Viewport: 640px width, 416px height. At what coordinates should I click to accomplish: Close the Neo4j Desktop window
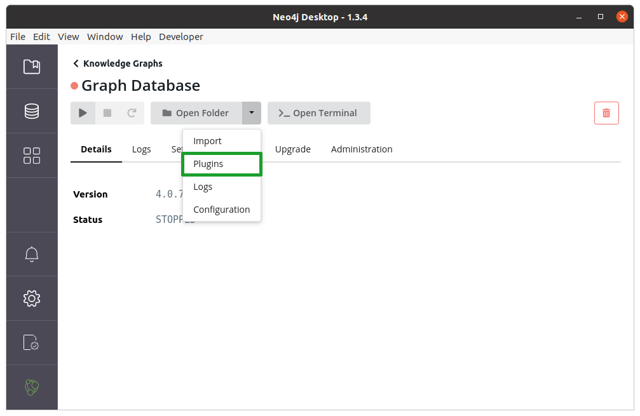(x=622, y=17)
